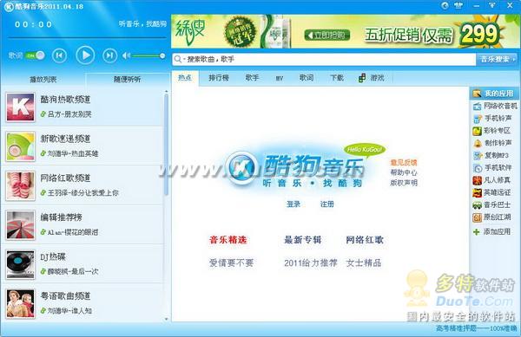Select the 热点 tab
Screen dimensions: 521x337
(x=185, y=78)
